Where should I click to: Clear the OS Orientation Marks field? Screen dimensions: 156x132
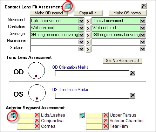(x=133, y=96)
